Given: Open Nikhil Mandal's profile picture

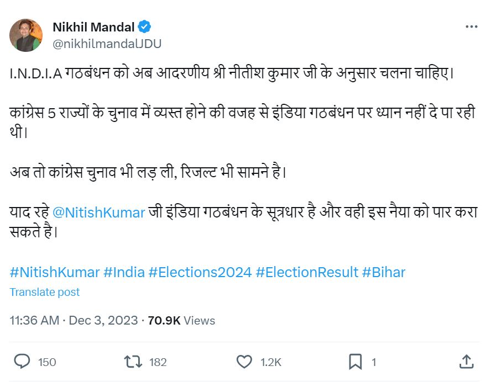Looking at the screenshot, I should click(x=26, y=35).
